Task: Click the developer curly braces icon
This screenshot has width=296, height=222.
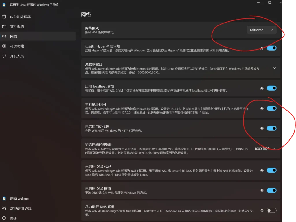Action: [4, 56]
